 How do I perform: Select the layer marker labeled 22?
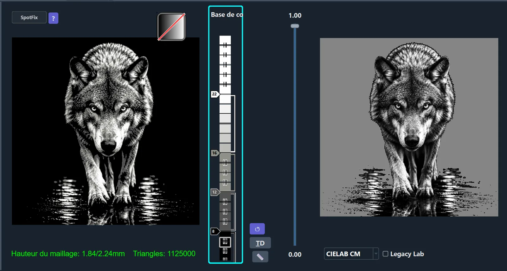click(x=215, y=94)
